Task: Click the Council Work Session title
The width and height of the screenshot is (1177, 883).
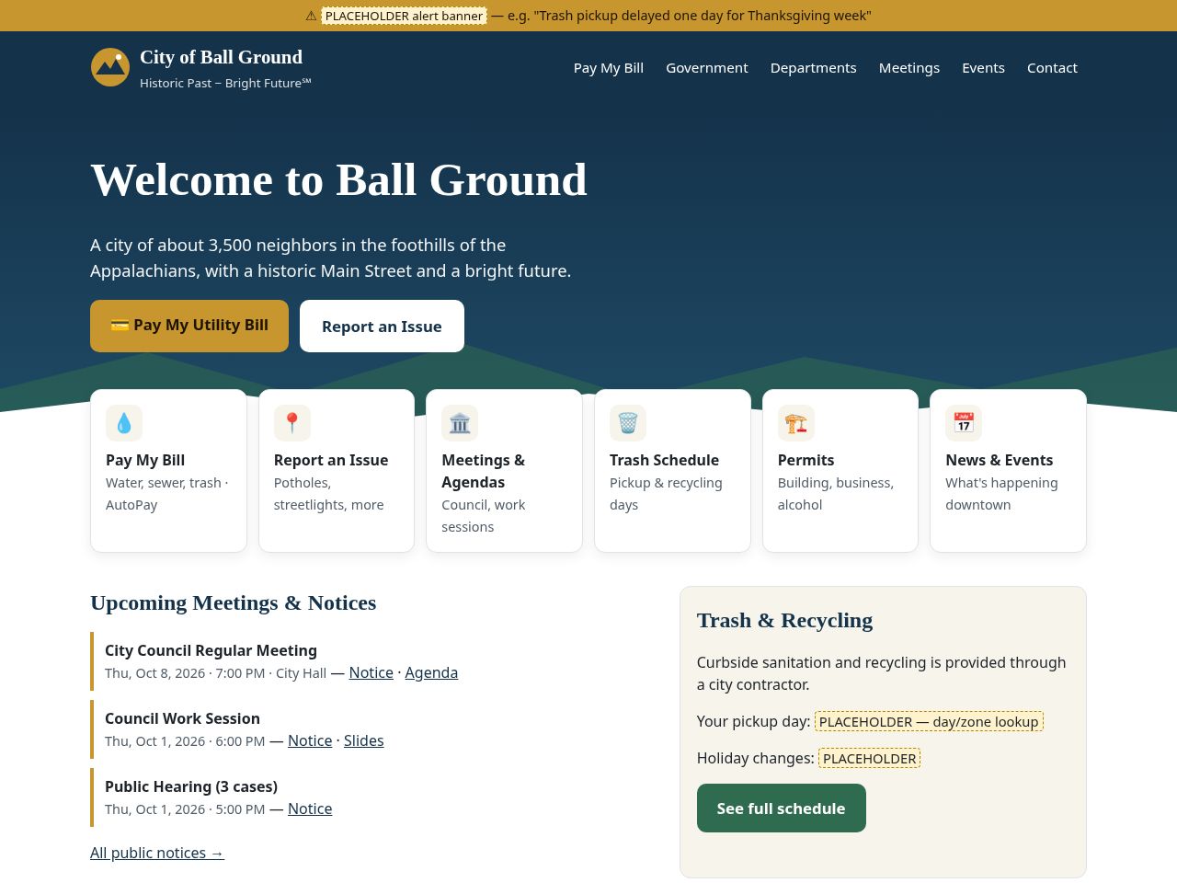Action: point(182,718)
